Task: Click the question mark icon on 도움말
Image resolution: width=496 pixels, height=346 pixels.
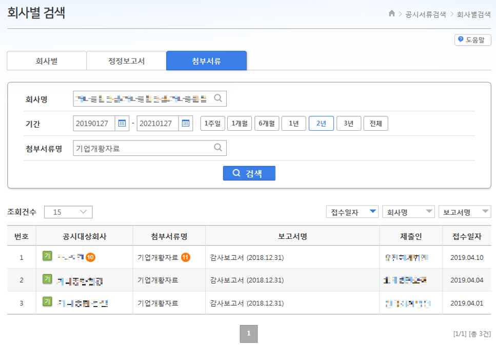Action: coord(460,39)
